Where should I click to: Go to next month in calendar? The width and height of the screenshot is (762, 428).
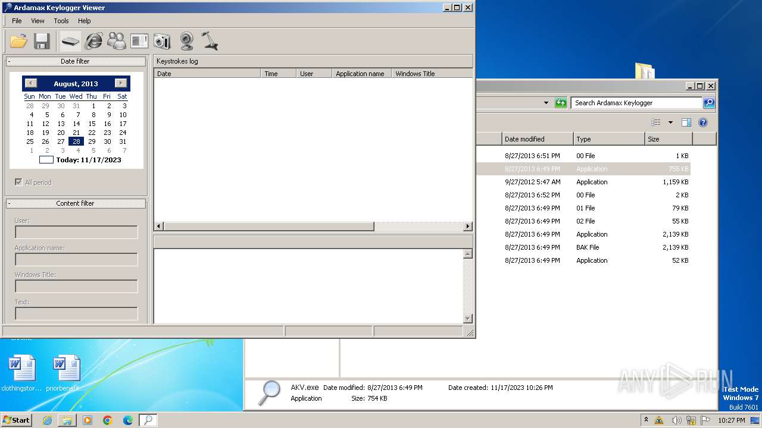click(x=121, y=83)
